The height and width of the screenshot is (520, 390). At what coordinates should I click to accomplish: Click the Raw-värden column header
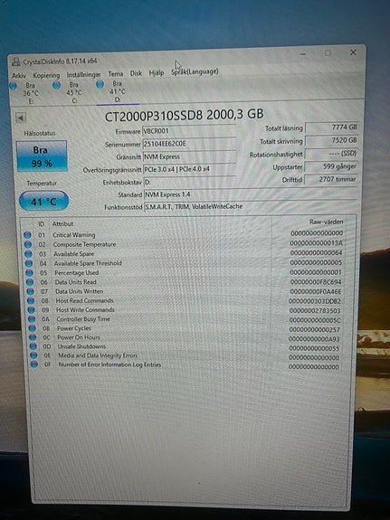tap(327, 222)
